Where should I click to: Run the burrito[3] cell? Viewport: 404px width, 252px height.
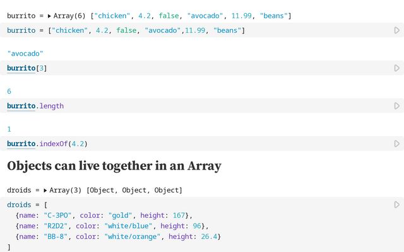click(396, 68)
